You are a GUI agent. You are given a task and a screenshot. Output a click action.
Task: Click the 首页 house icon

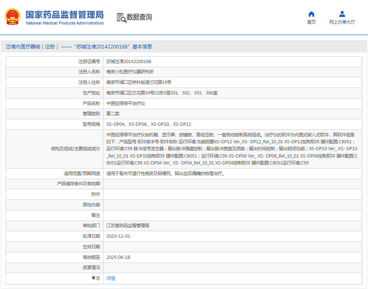coord(311,14)
